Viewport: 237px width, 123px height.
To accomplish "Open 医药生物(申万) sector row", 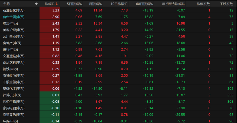I will [118, 102].
